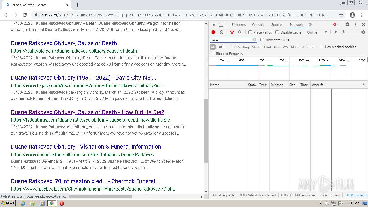Click the page vertical scrollbar thumb
Screen dimensions: 368x207
(x=206, y=131)
